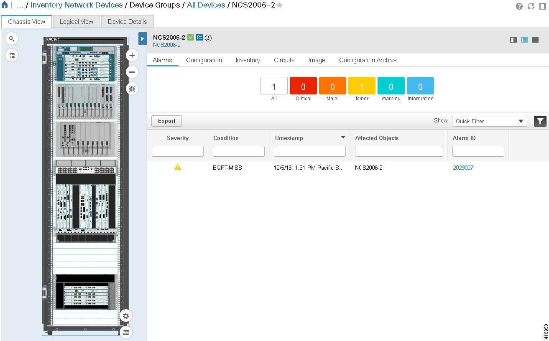This screenshot has height=341, width=549.
Task: Refresh the page using the refresh icon
Action: pyautogui.click(x=531, y=6)
